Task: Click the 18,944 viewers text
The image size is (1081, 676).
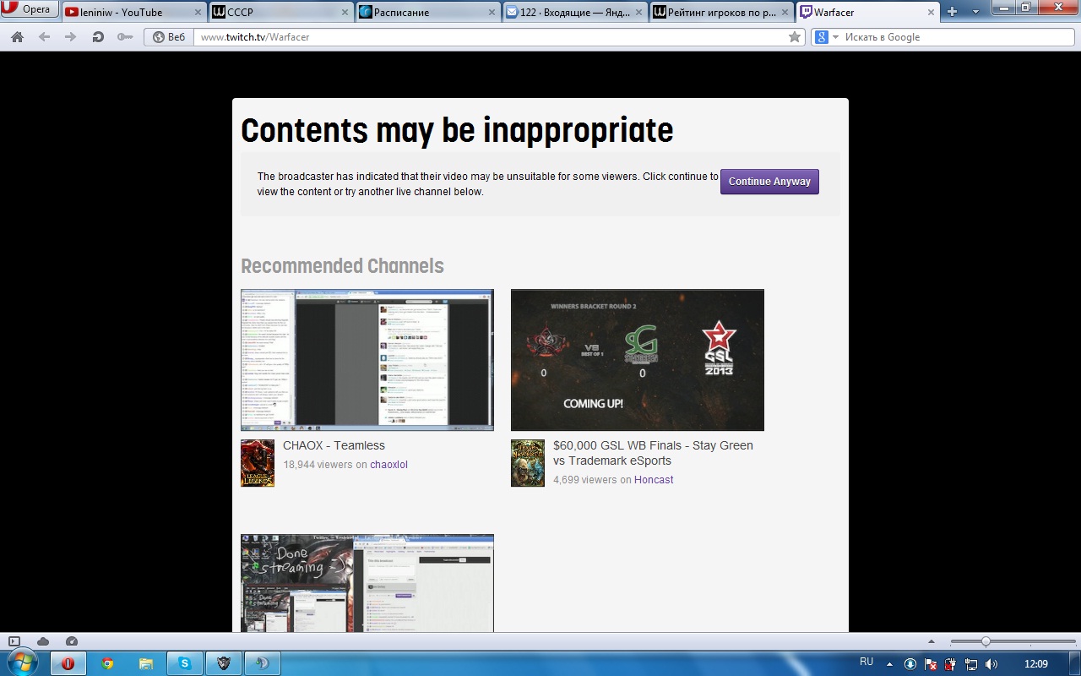Action: (x=318, y=465)
